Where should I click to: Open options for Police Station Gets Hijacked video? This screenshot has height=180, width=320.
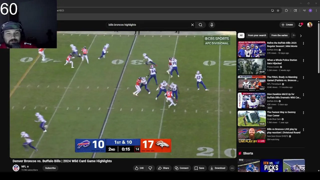(303, 60)
